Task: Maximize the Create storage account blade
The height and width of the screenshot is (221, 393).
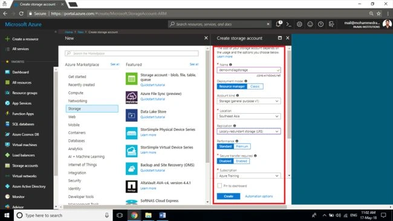Action: coord(280,38)
